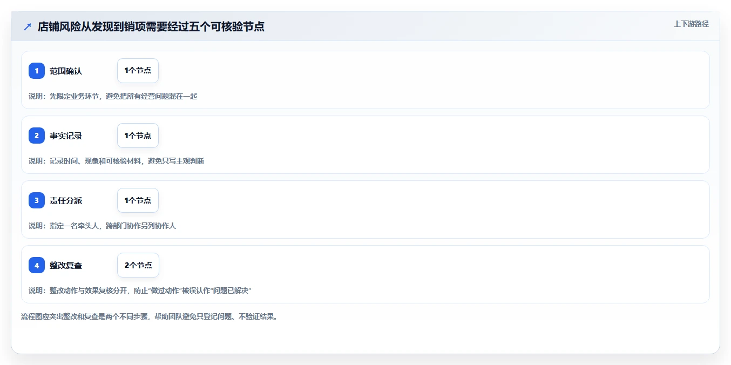This screenshot has width=731, height=365.
Task: Click the description 记录时间、现象和可核验材料
Action: 95,161
